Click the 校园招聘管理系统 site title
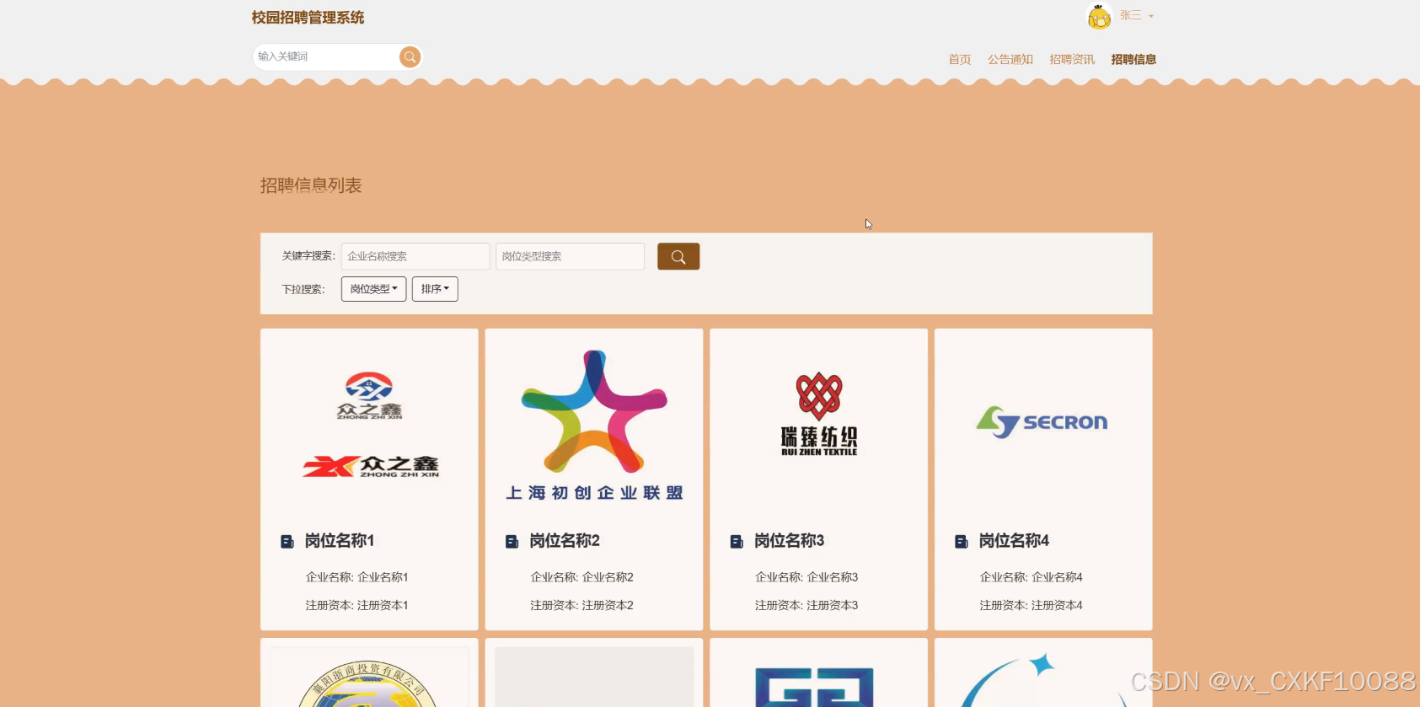Screen dimensions: 1420x707 [x=308, y=18]
